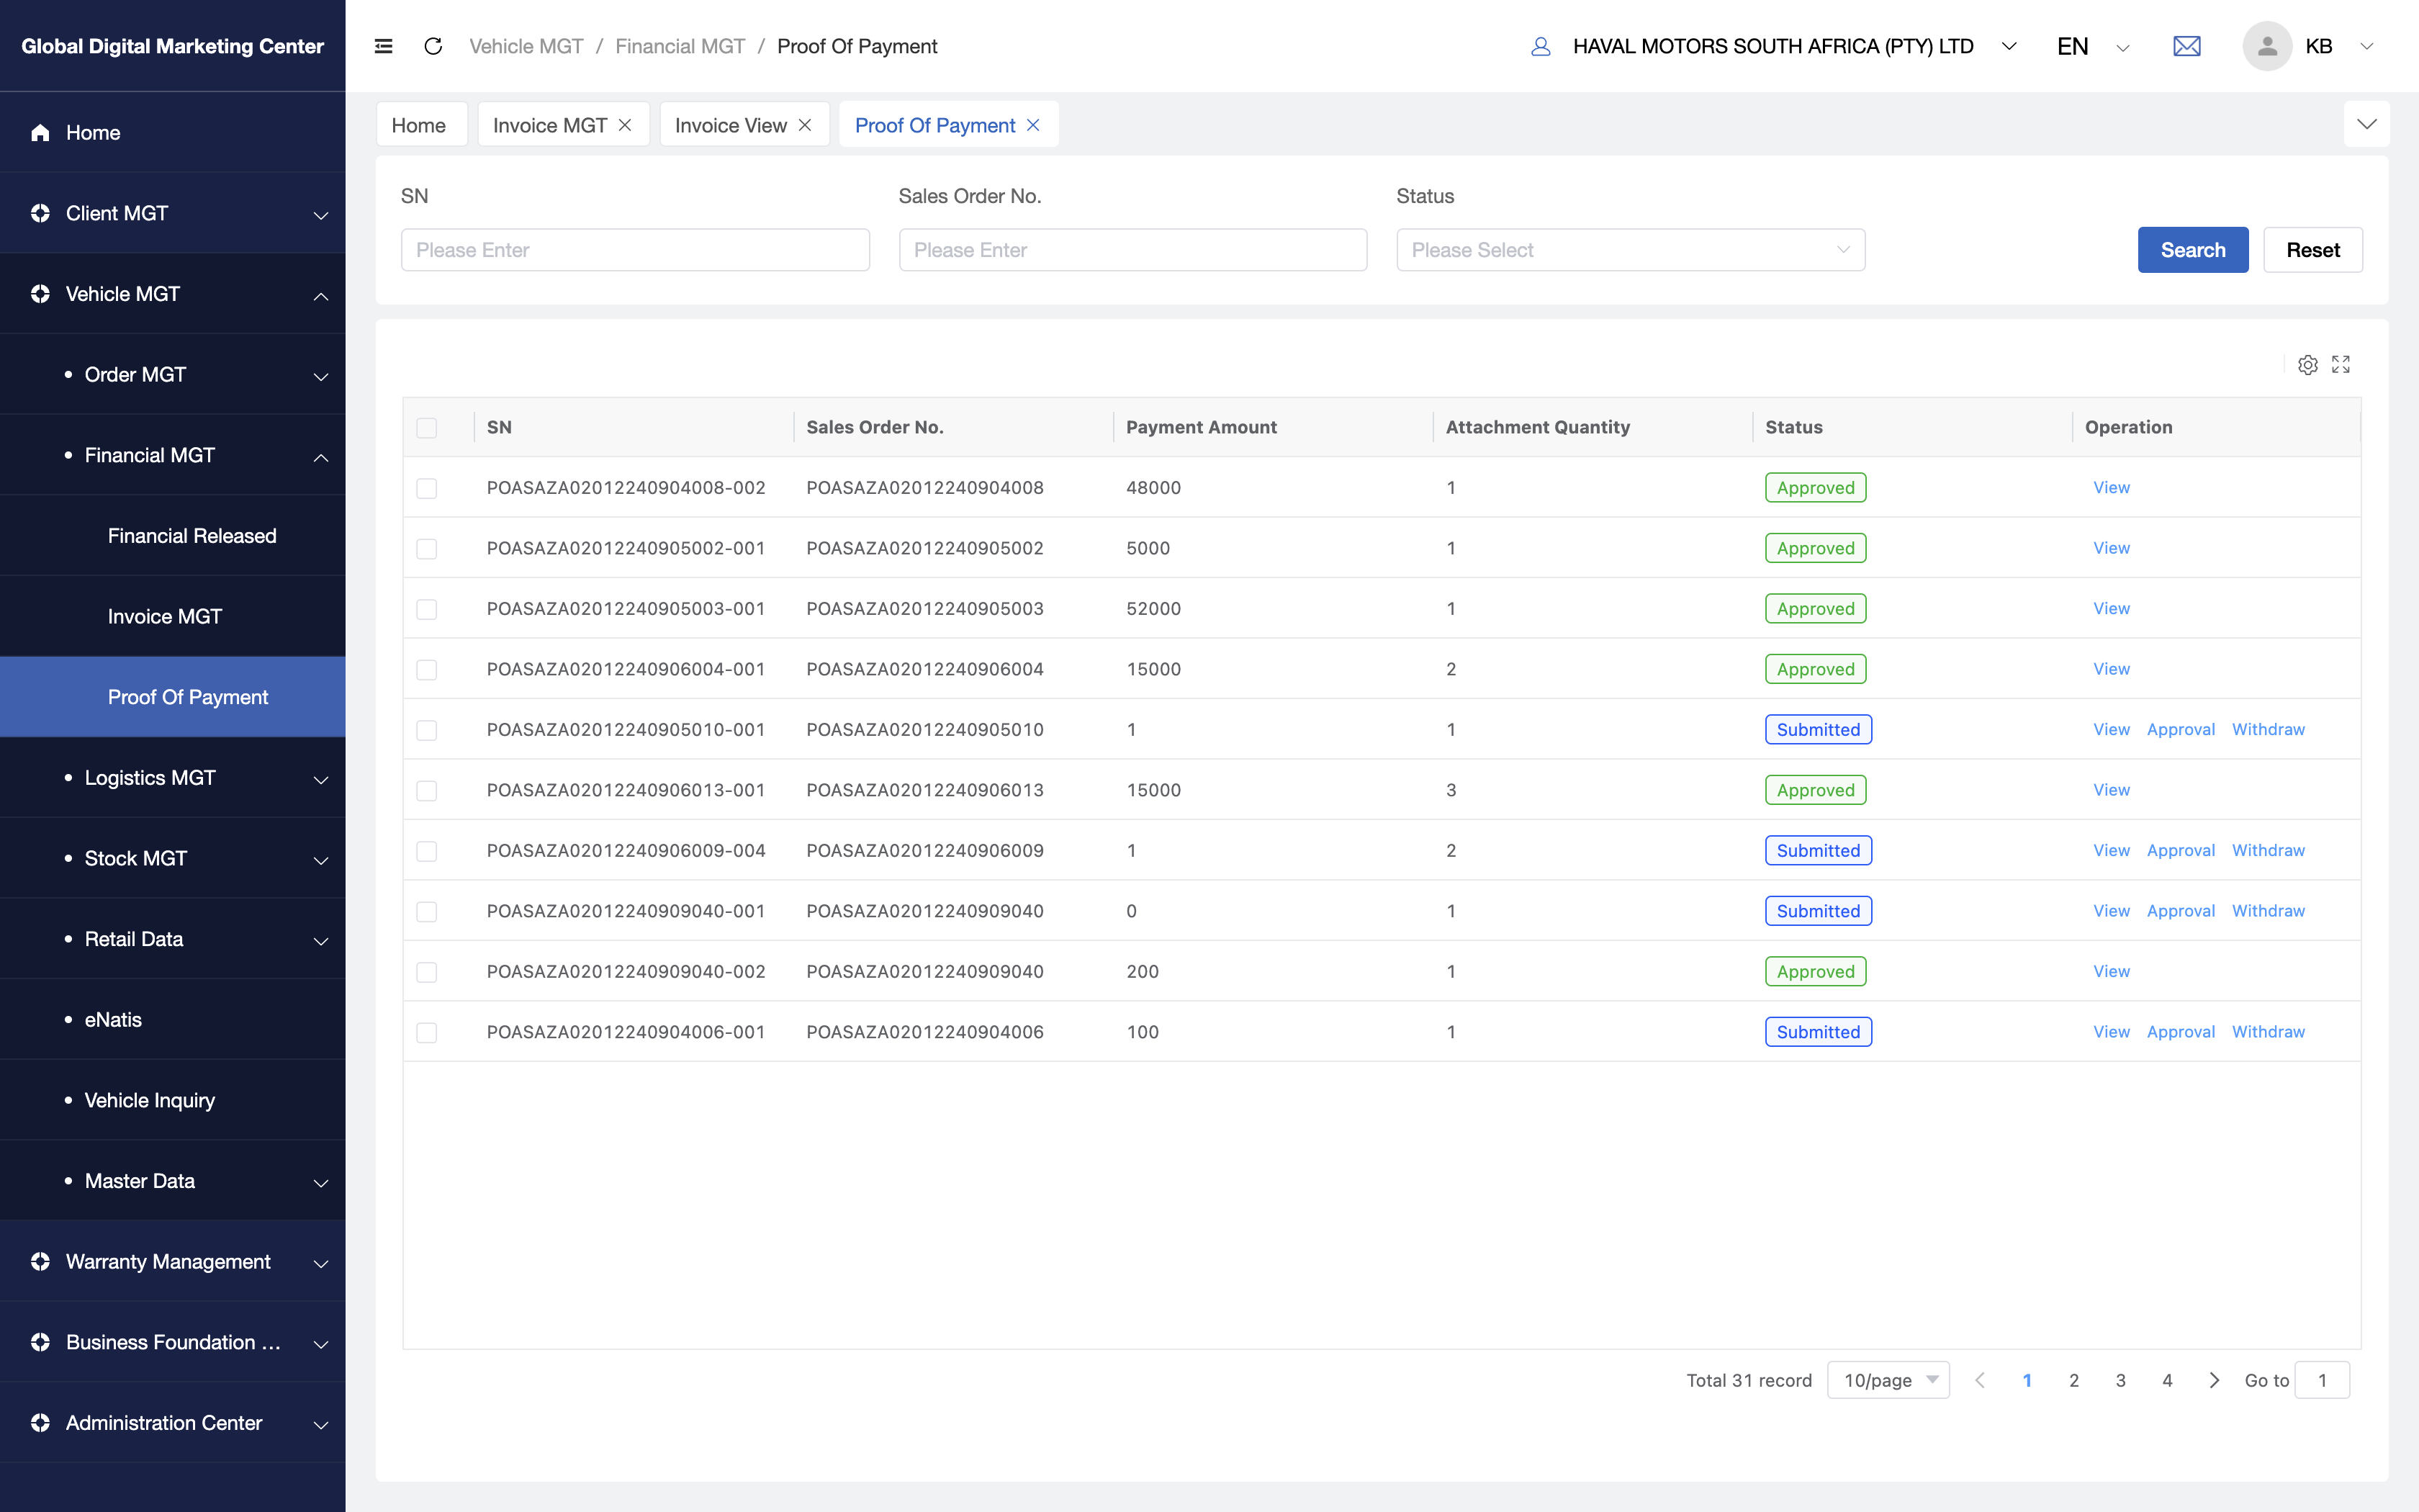Focus the SN input field
This screenshot has height=1512, width=2419.
click(x=635, y=250)
